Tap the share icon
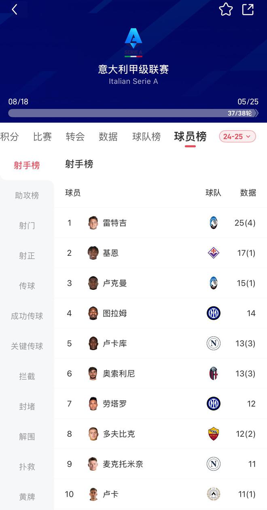The height and width of the screenshot is (510, 267). tap(248, 10)
